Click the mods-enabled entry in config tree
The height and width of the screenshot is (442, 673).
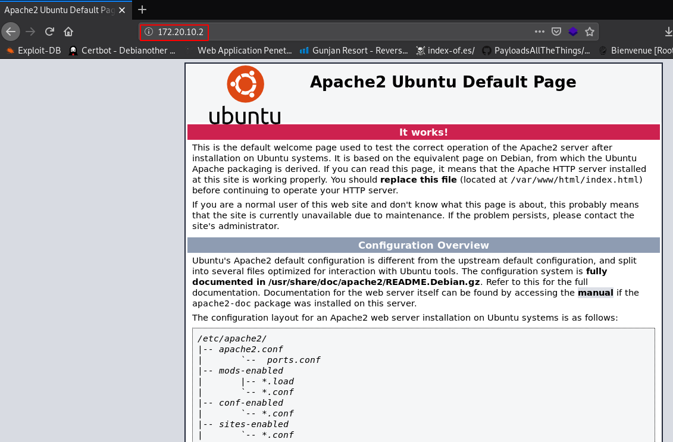point(251,371)
